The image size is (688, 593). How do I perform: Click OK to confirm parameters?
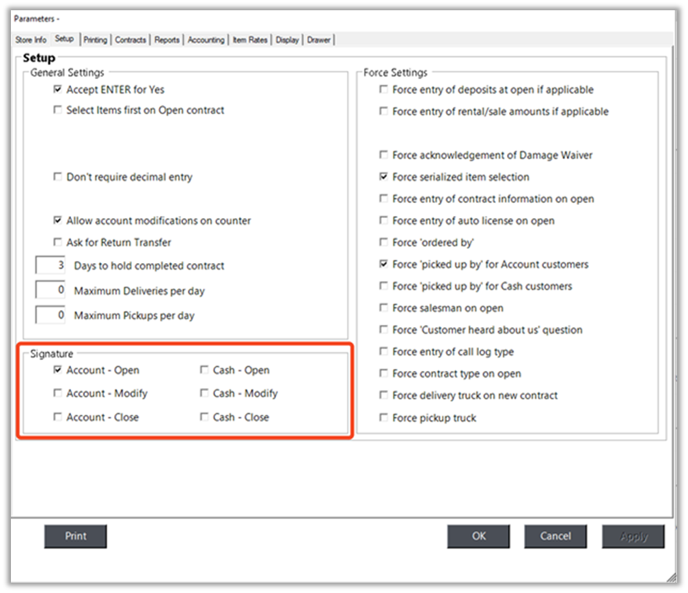479,536
